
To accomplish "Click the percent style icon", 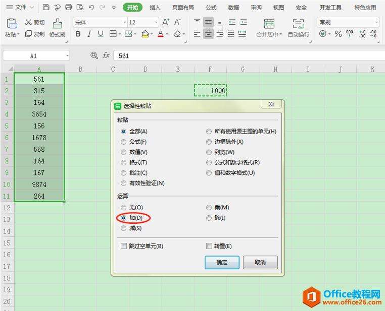I will [x=338, y=34].
